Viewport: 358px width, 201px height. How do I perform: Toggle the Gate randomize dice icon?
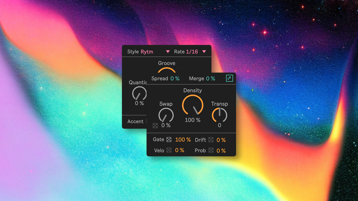point(169,139)
